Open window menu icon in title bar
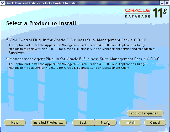The width and height of the screenshot is (170, 132). (x=3, y=3)
